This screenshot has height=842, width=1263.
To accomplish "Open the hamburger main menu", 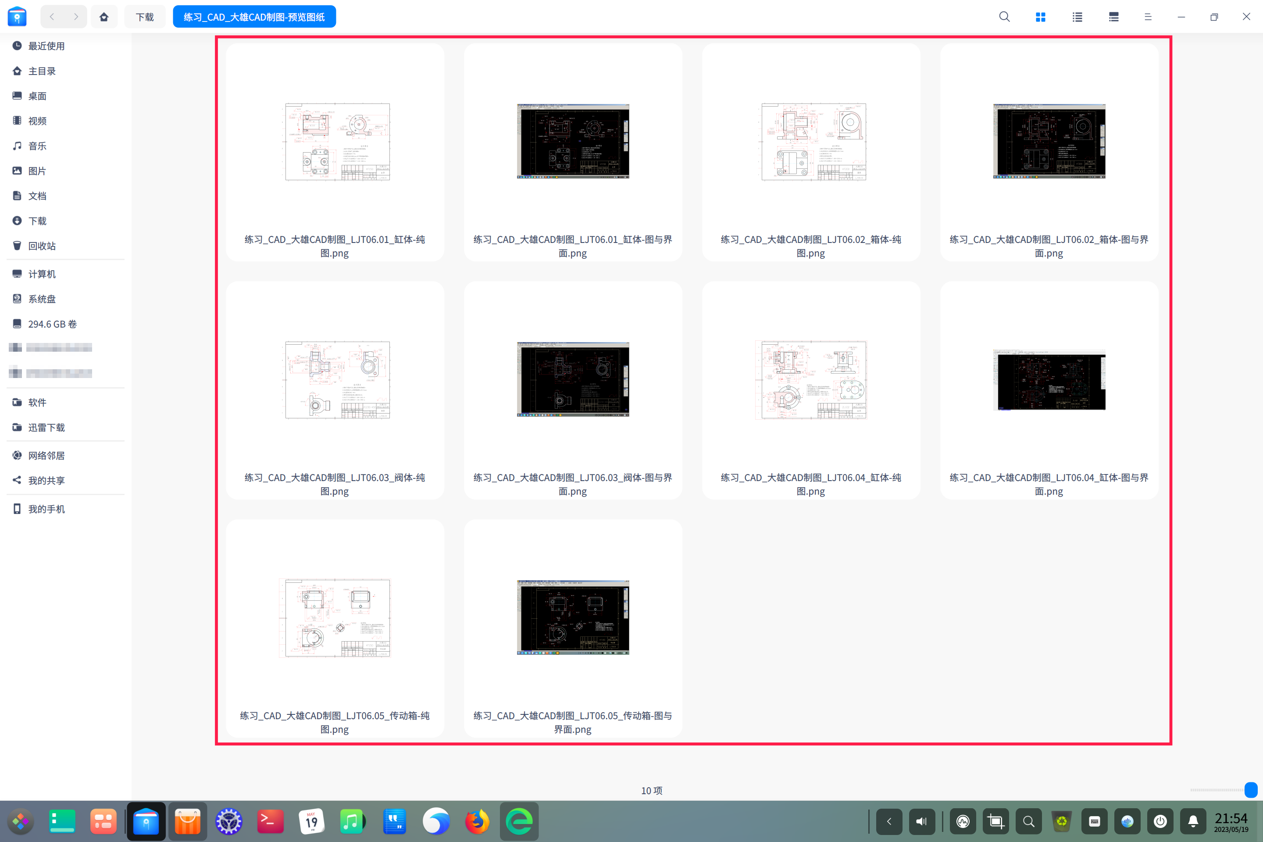I will tap(1148, 17).
